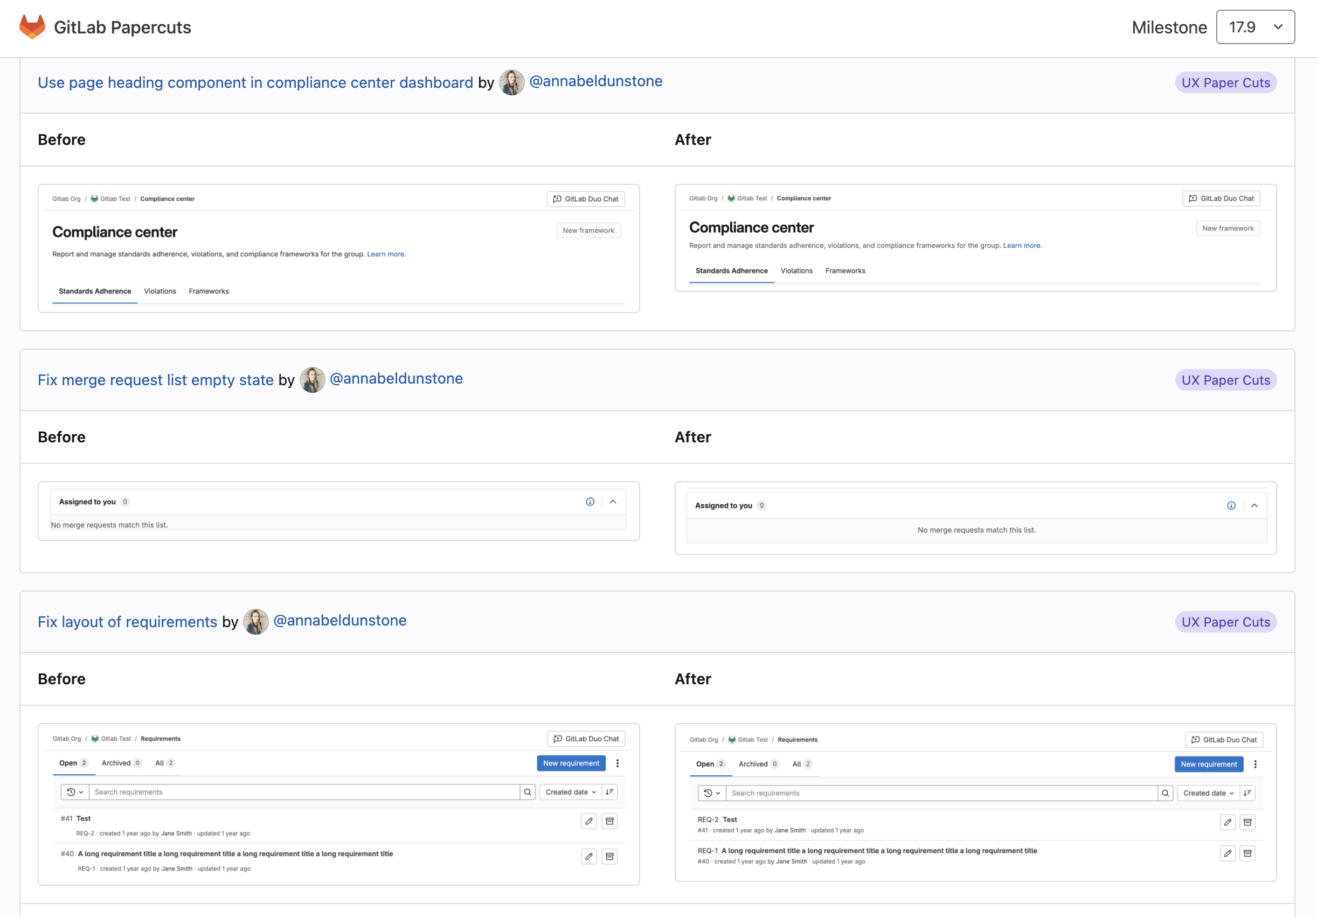
Task: Open Fix layout of requirements link
Action: pyautogui.click(x=127, y=622)
